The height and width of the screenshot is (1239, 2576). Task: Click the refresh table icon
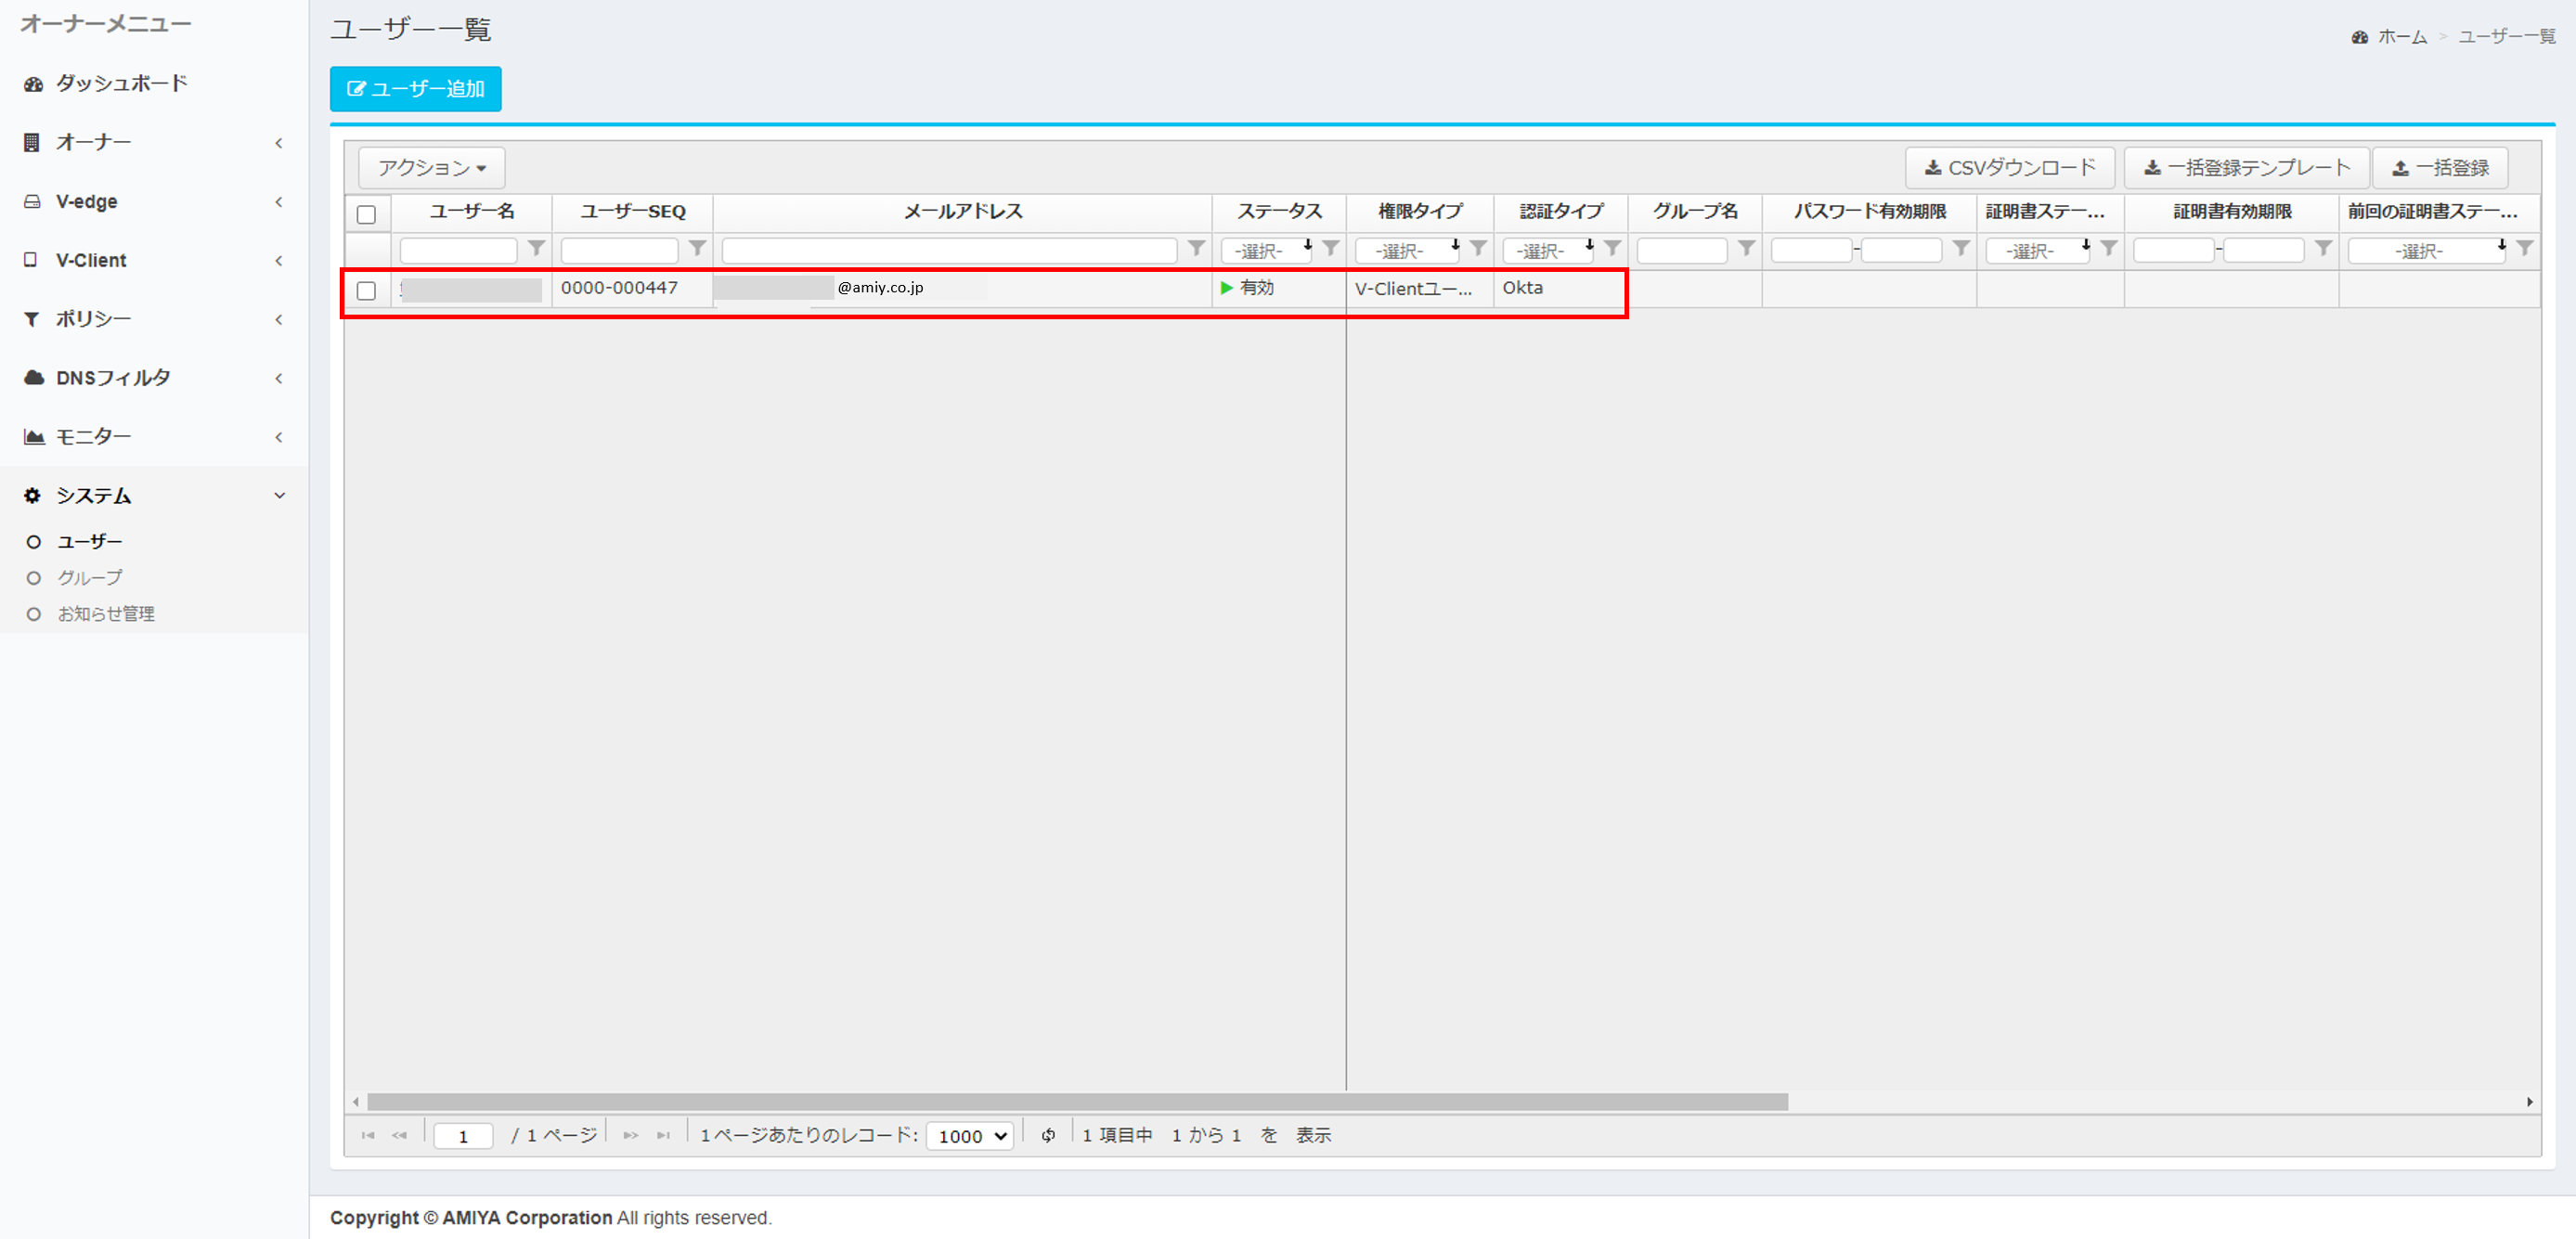click(1048, 1135)
